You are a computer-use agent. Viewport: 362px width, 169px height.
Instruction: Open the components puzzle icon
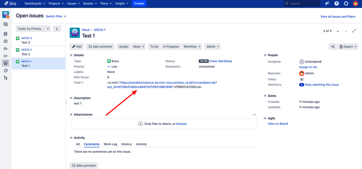5,71
